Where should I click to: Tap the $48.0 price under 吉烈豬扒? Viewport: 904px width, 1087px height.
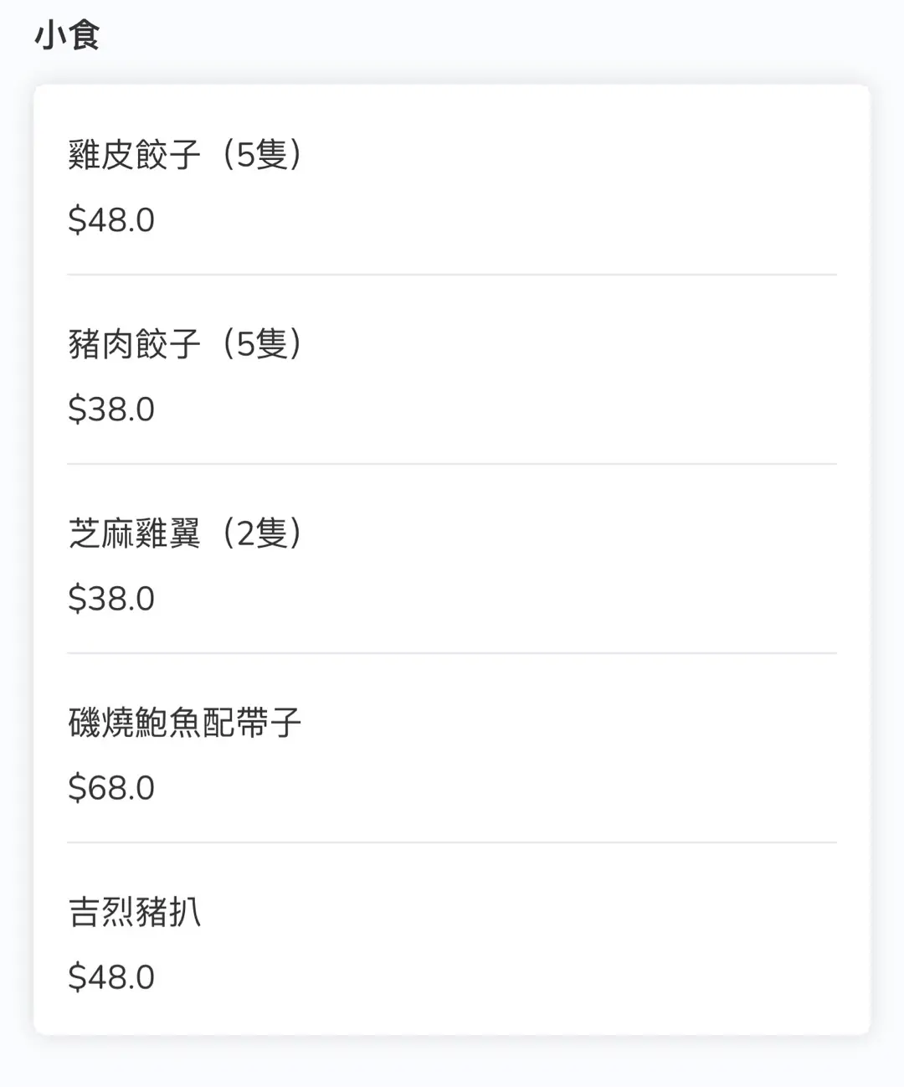click(111, 977)
